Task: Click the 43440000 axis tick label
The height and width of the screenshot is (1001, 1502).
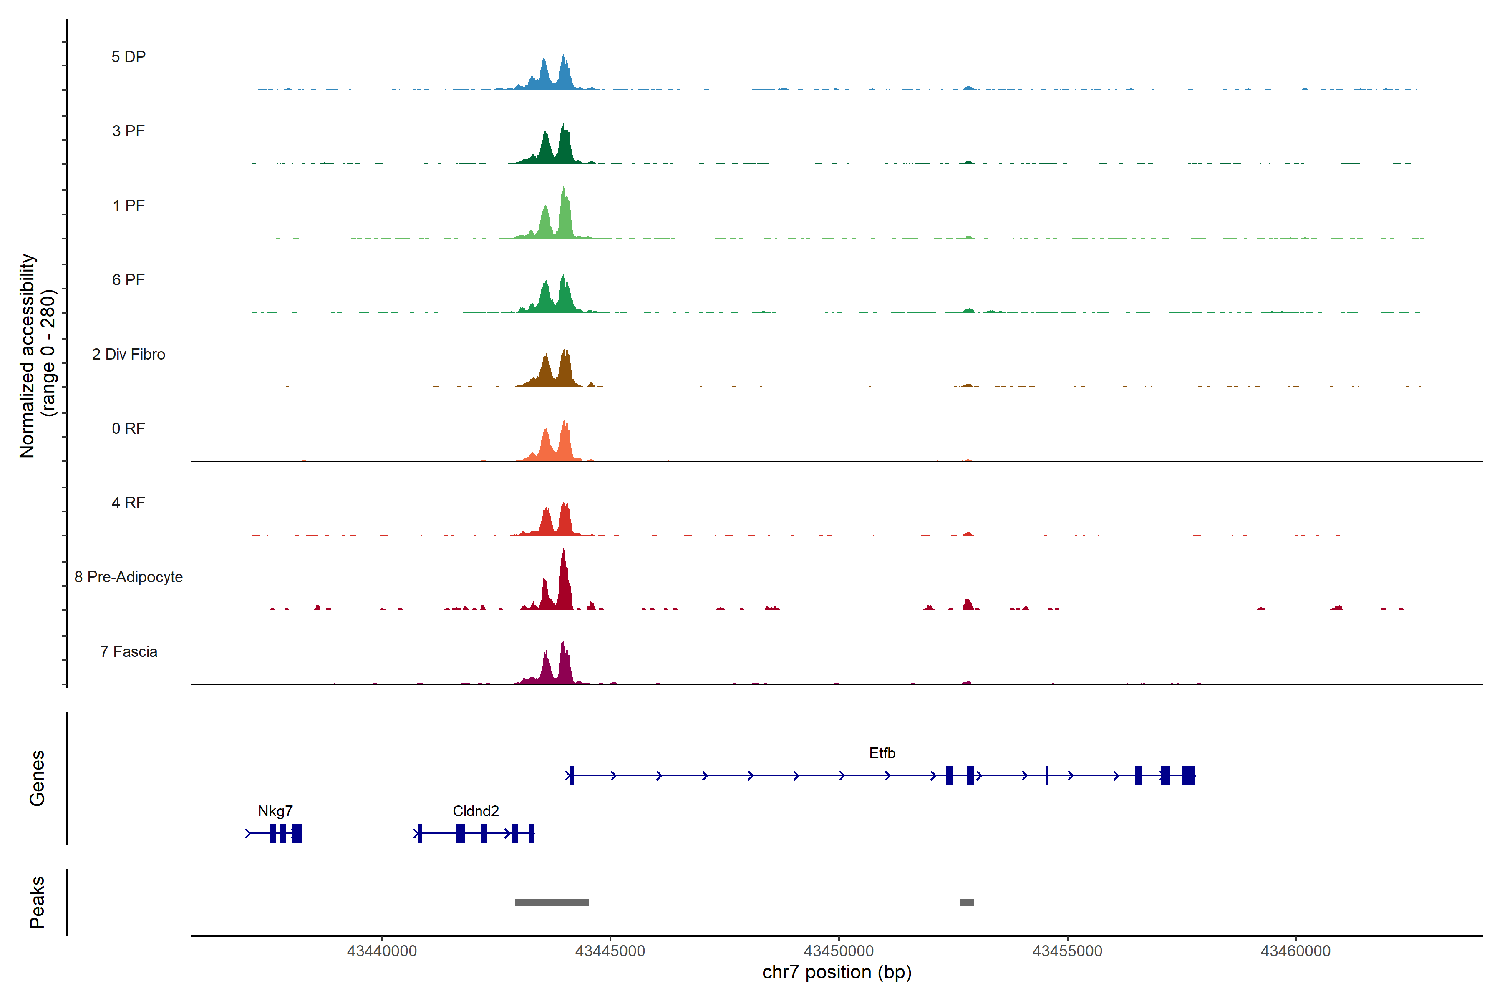Action: click(382, 951)
